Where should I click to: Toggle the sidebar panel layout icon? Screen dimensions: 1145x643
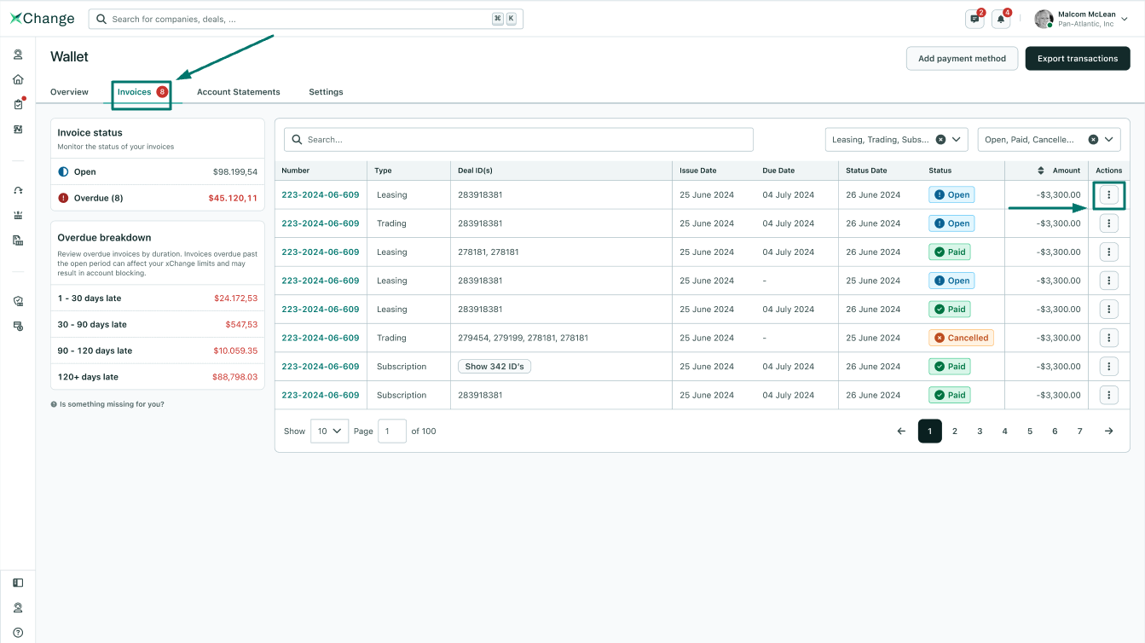(x=18, y=583)
